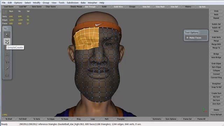The image size is (224, 126).
Task: Click Load Scene button
Action: tap(9, 7)
